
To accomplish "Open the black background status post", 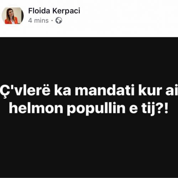I will [89, 108].
